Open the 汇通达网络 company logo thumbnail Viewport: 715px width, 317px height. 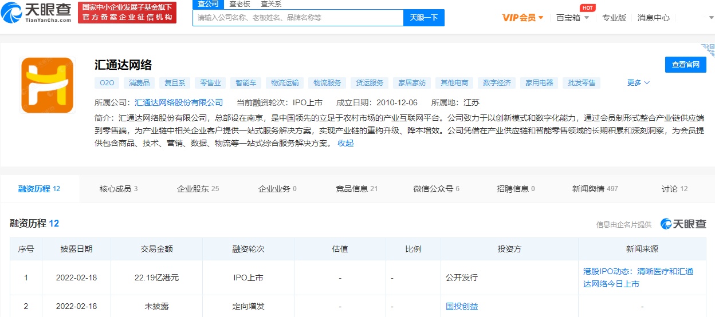[x=48, y=85]
